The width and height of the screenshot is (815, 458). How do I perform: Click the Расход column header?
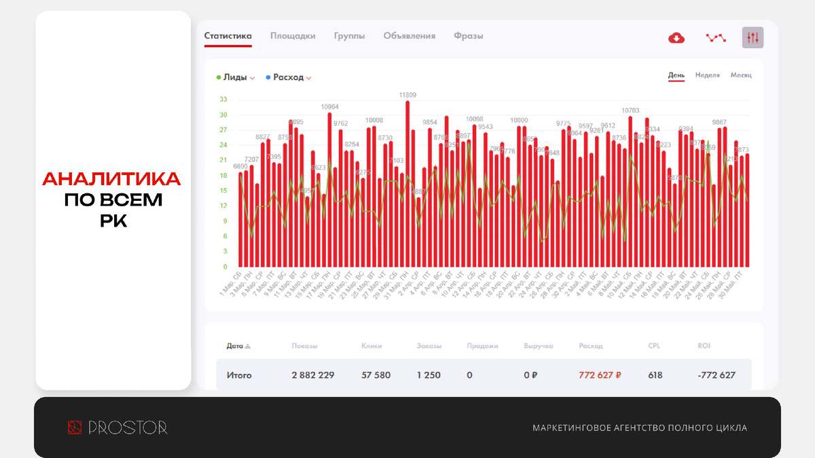590,346
